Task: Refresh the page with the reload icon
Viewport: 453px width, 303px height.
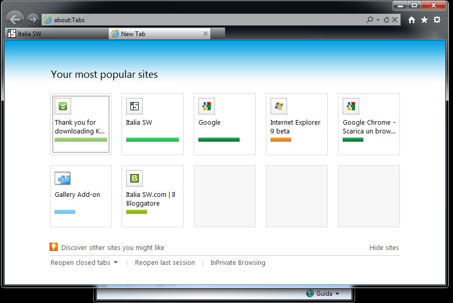Action: click(387, 20)
